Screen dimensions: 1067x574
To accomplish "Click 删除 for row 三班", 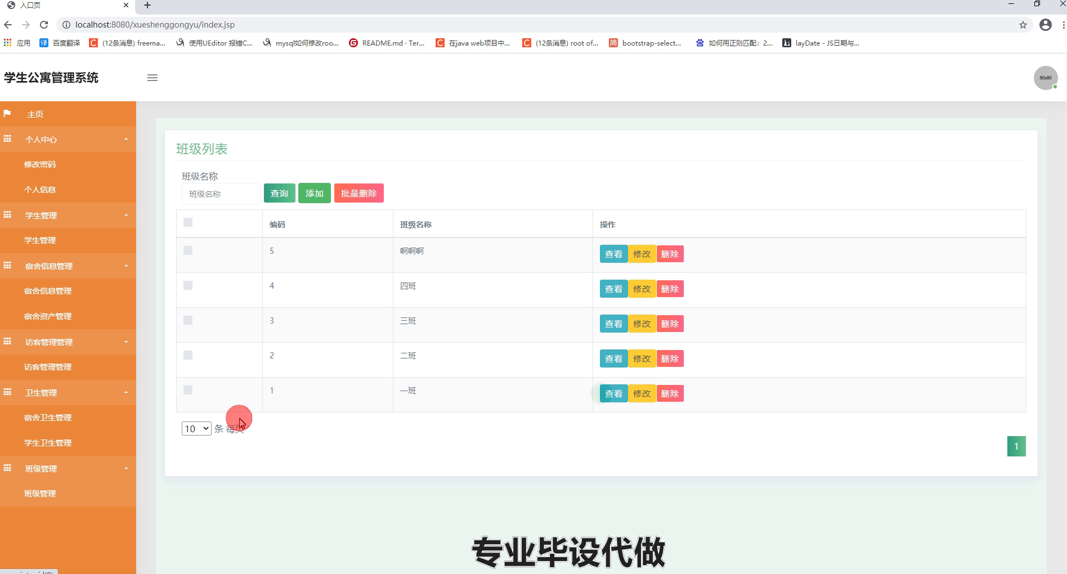I will [x=670, y=324].
